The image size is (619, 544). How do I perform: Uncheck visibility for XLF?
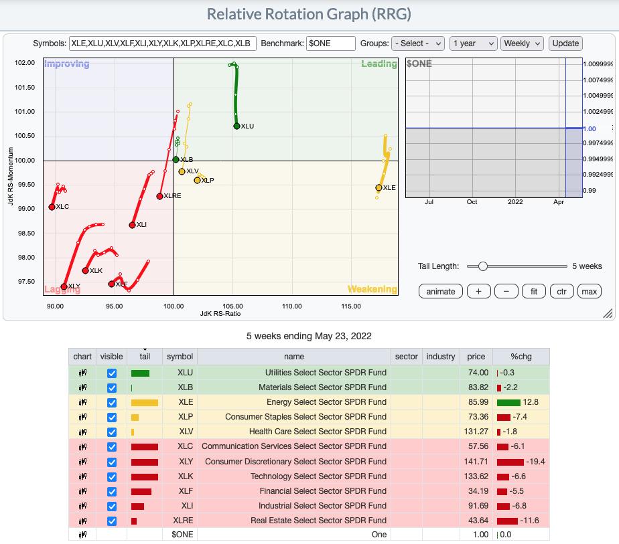click(112, 492)
